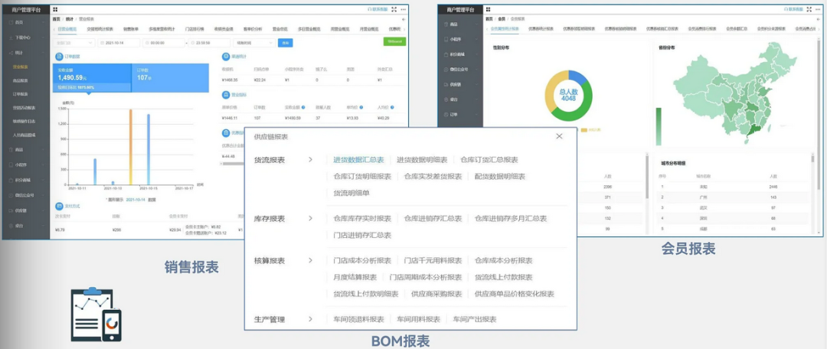827x349 pixels.
Task: Click the 营业指标 section icon
Action: pos(224,95)
